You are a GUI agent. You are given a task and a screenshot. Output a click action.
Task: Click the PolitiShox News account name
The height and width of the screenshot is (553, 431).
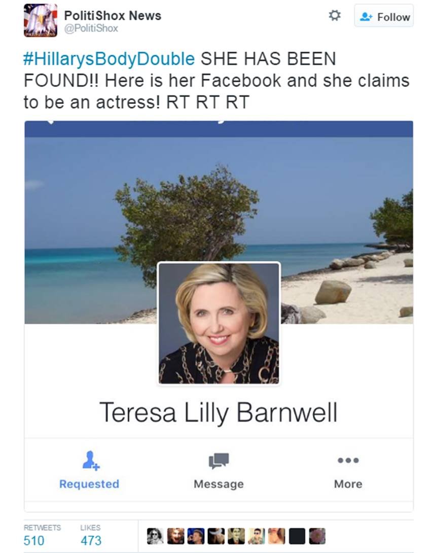[113, 15]
